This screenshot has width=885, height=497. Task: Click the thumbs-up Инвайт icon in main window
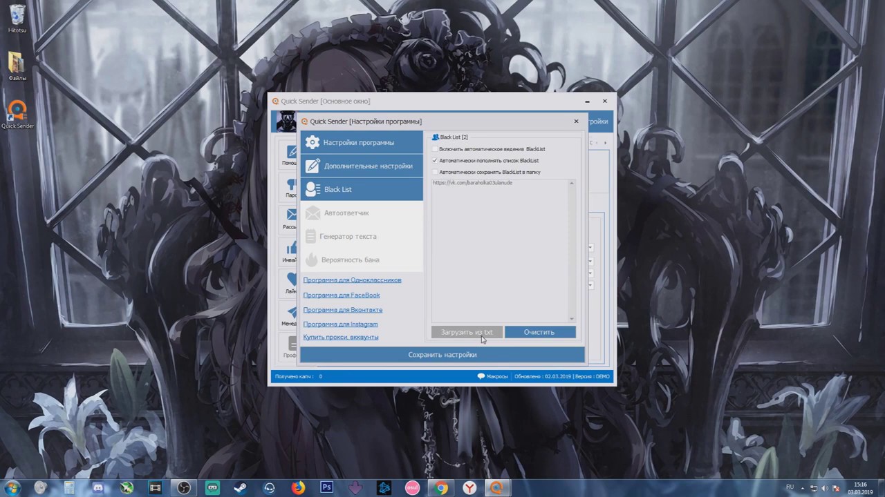290,248
